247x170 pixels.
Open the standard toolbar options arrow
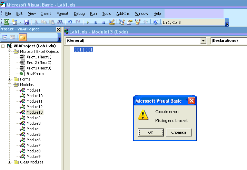point(227,22)
